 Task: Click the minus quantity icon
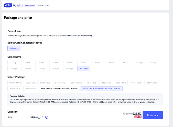coord(39,117)
